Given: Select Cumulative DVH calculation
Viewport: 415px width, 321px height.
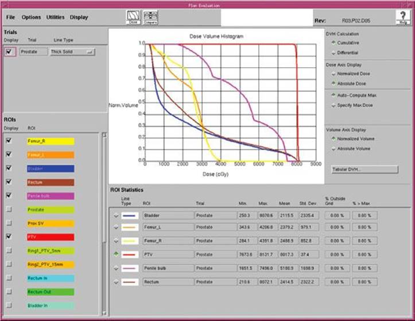Looking at the screenshot, I should tap(333, 42).
